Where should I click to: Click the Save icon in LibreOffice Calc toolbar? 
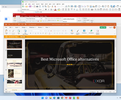click(30, 6)
